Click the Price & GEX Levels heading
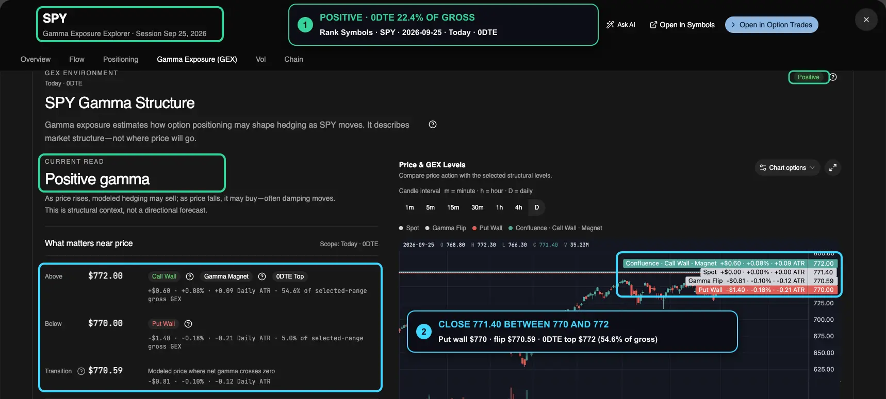The width and height of the screenshot is (886, 399). 432,165
